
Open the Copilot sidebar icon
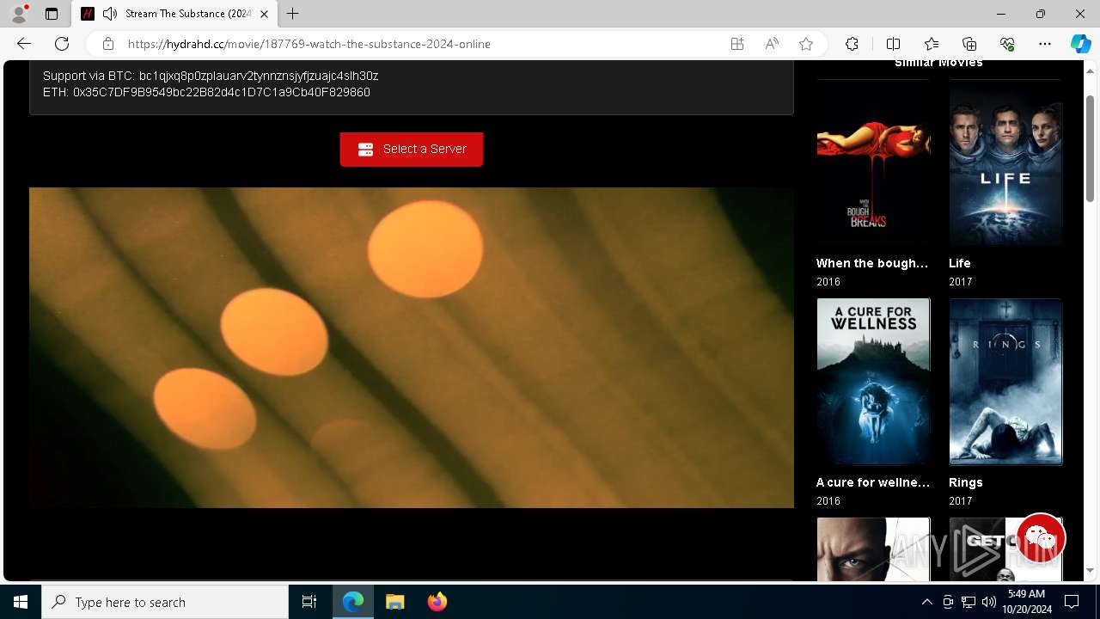pyautogui.click(x=1080, y=44)
